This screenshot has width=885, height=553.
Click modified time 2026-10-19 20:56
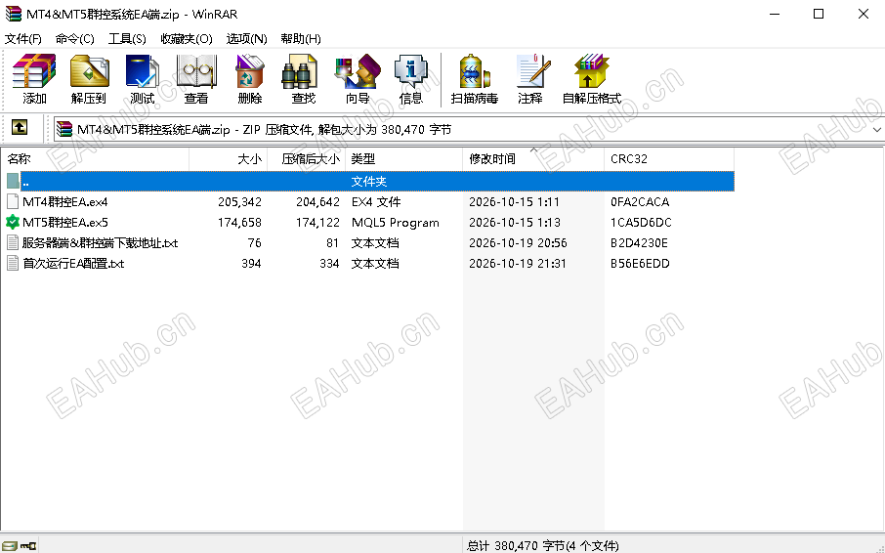[x=518, y=242]
